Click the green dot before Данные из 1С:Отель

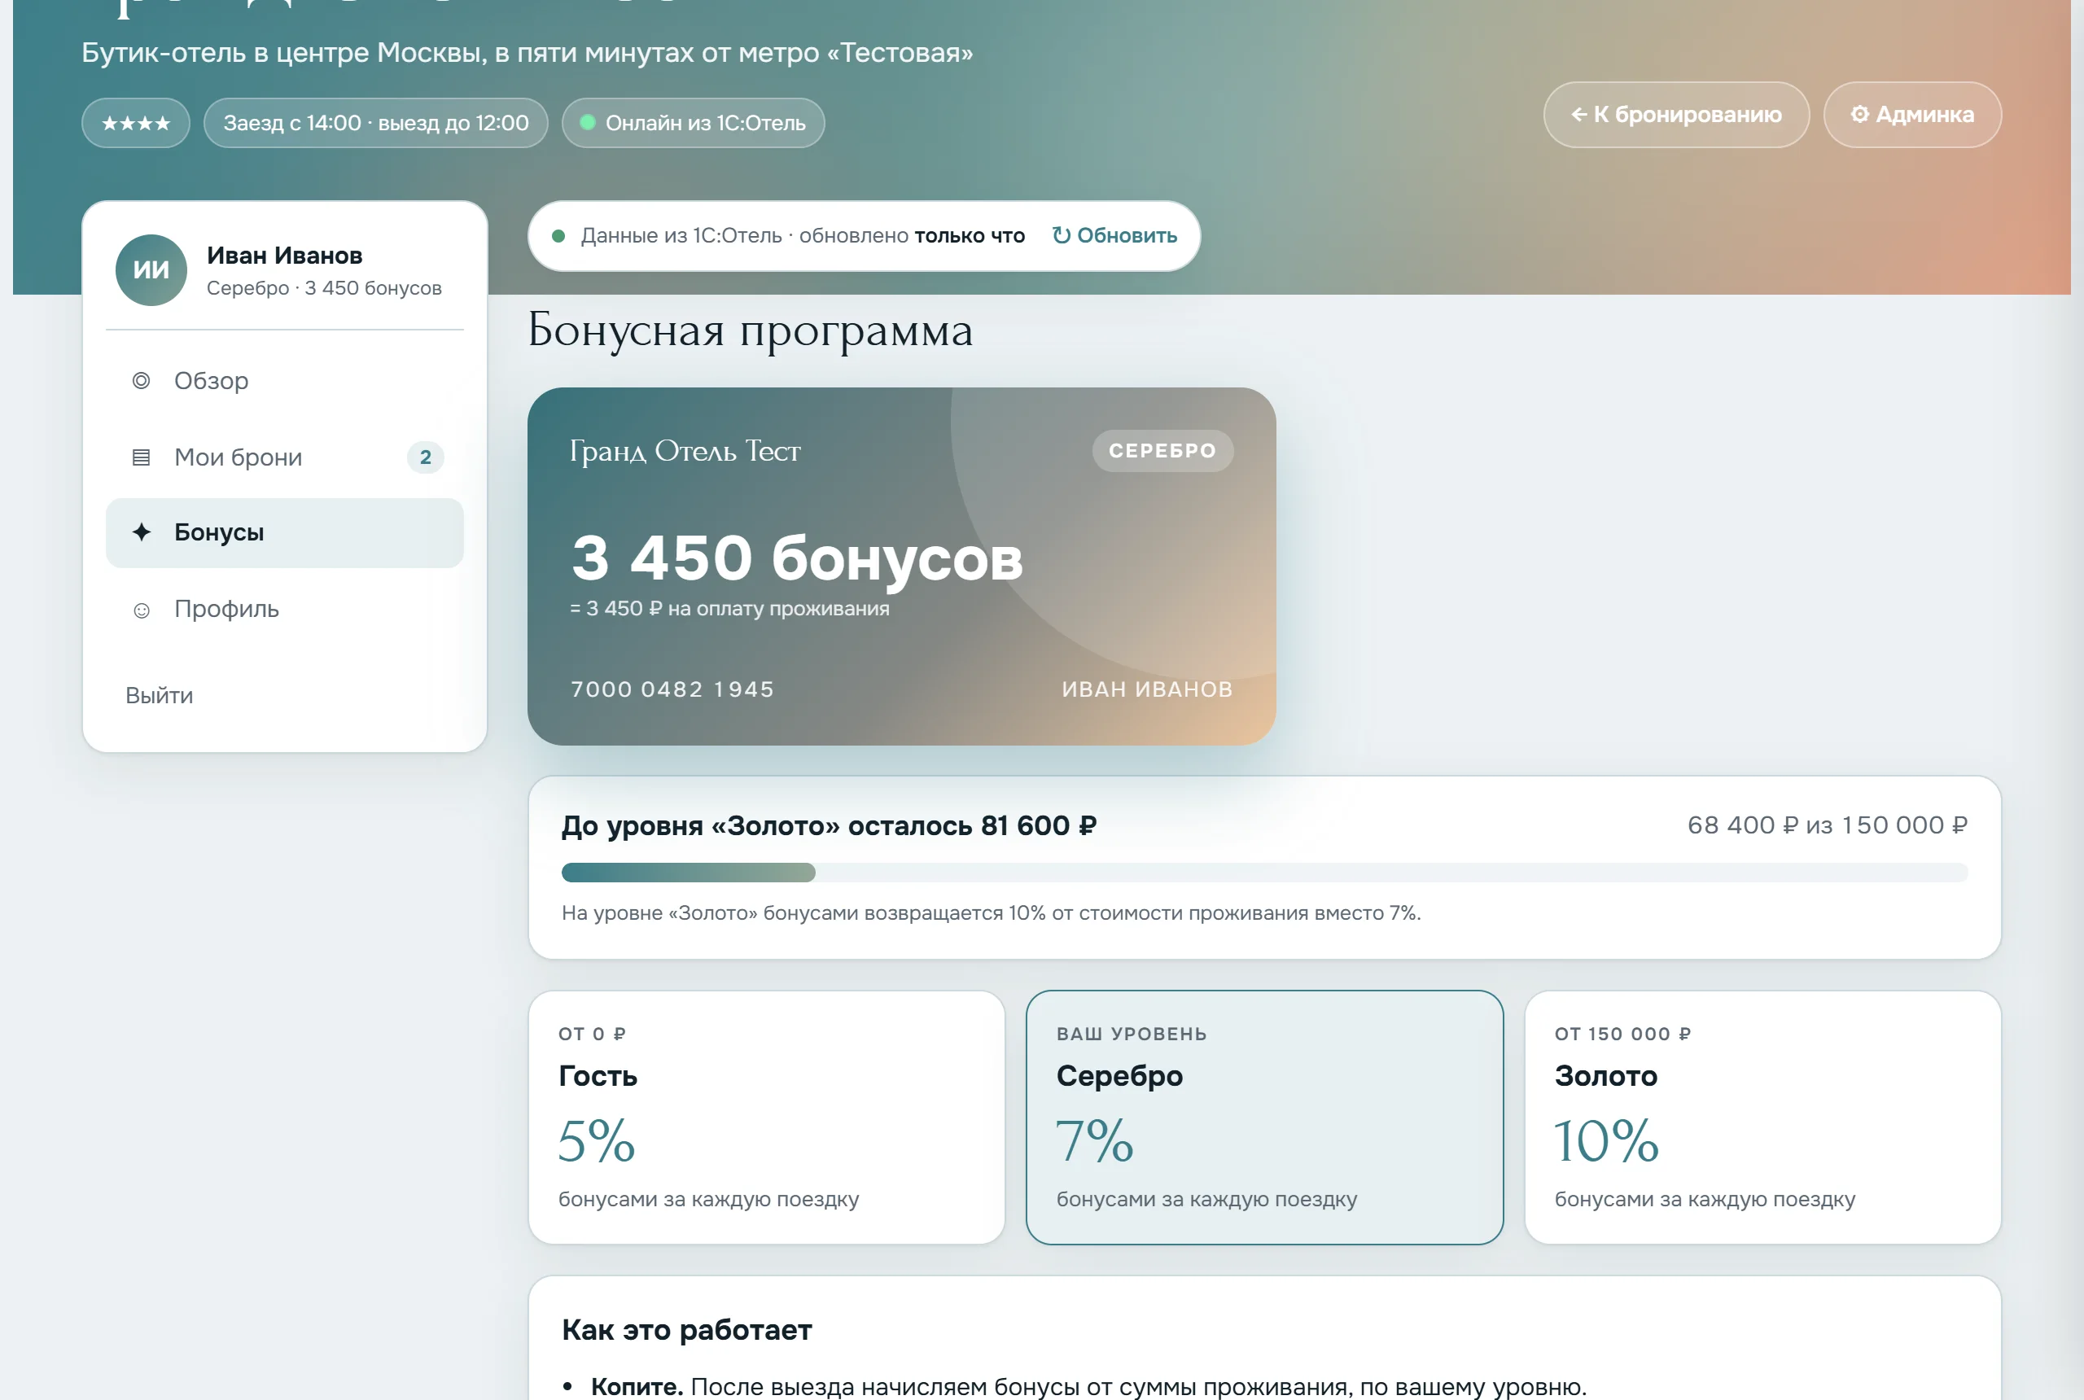tap(558, 237)
